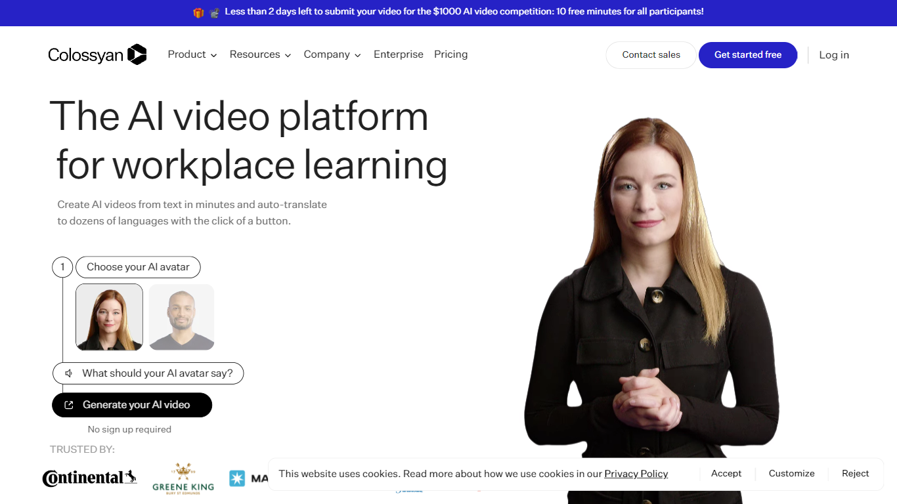Open the Pricing page
The height and width of the screenshot is (504, 897).
[x=450, y=54]
